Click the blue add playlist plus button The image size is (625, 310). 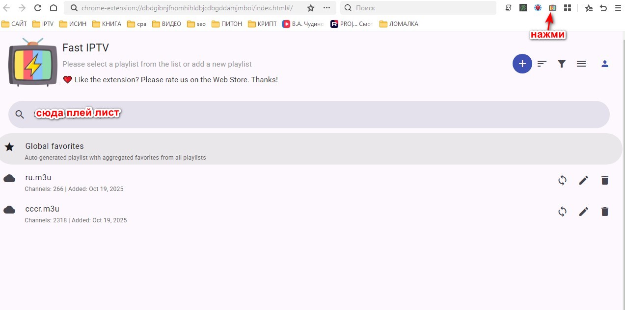(x=522, y=64)
